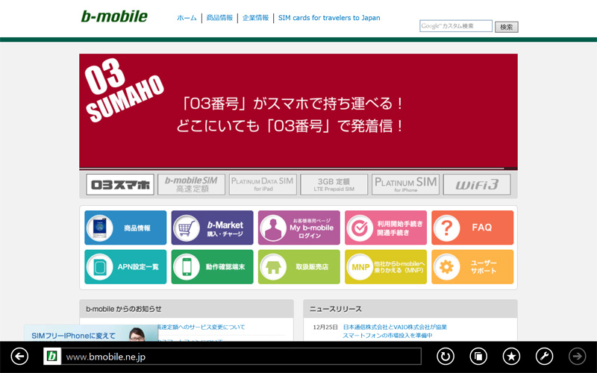Open the 日本通信株式会社とVAIO株式会社が協業 news link
The image size is (597, 373).
click(395, 327)
